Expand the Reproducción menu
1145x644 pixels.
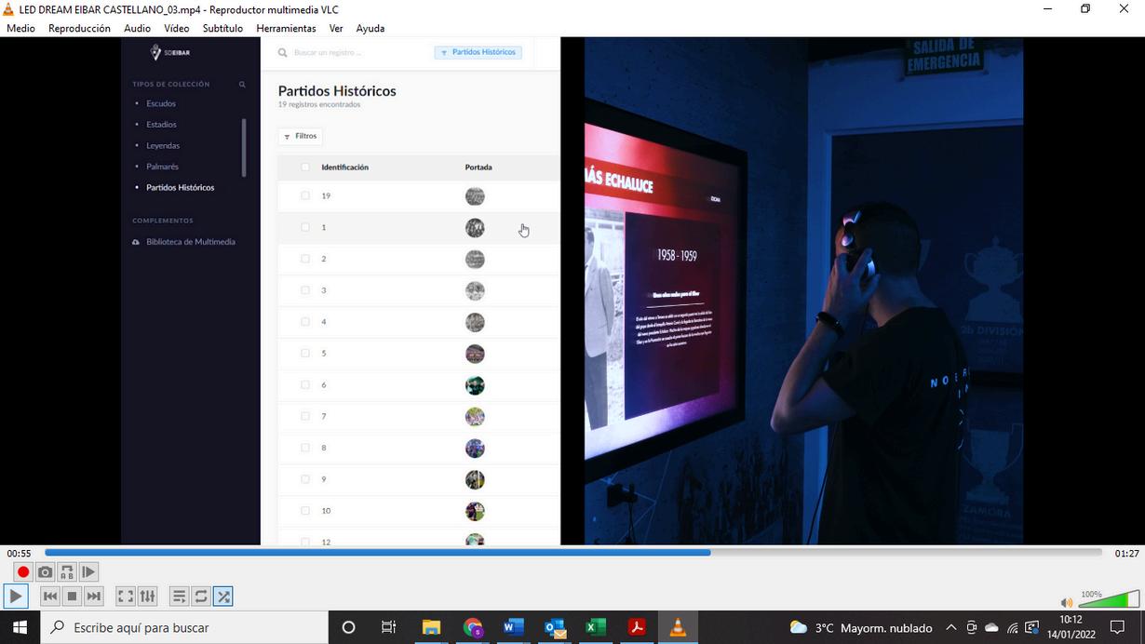[79, 28]
